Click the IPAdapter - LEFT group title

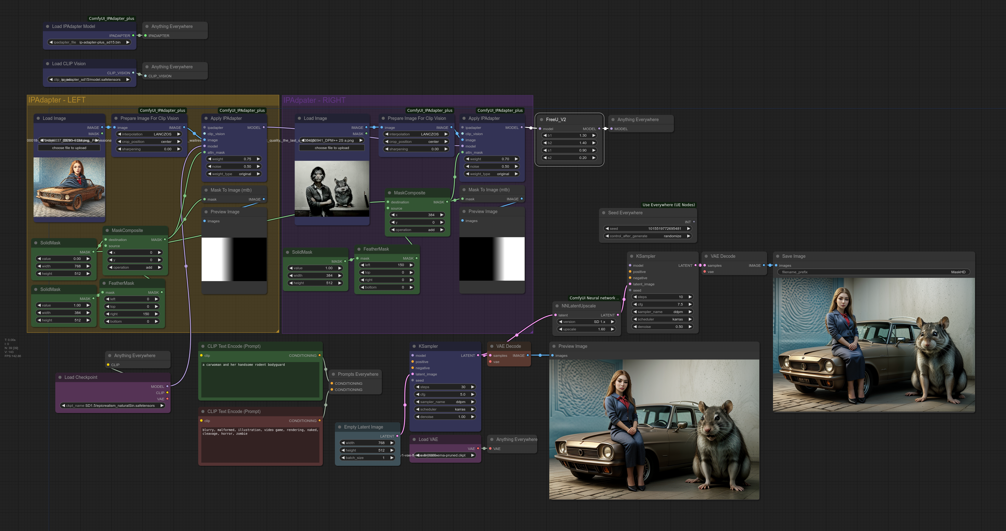point(57,100)
